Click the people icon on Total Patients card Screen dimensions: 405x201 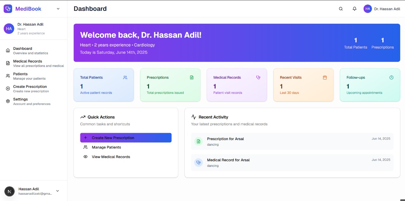pyautogui.click(x=125, y=77)
